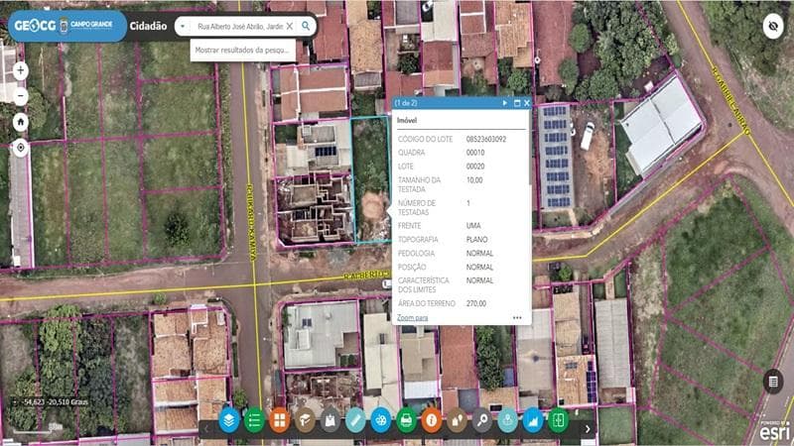794x446 pixels.
Task: Open the green swipe compare widget
Action: coord(558,420)
